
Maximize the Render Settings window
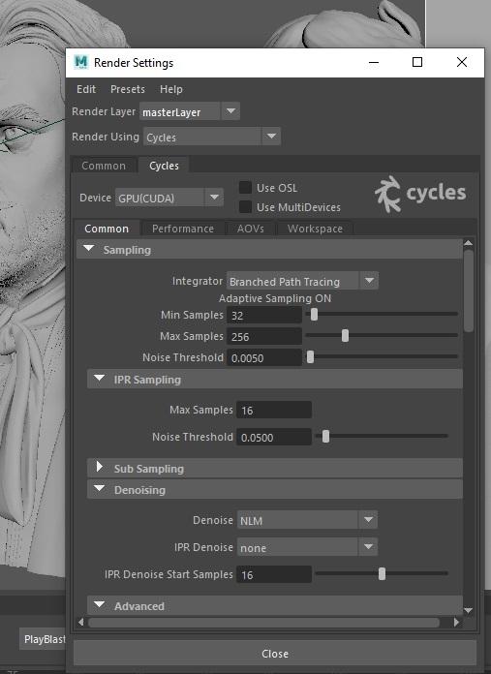417,62
